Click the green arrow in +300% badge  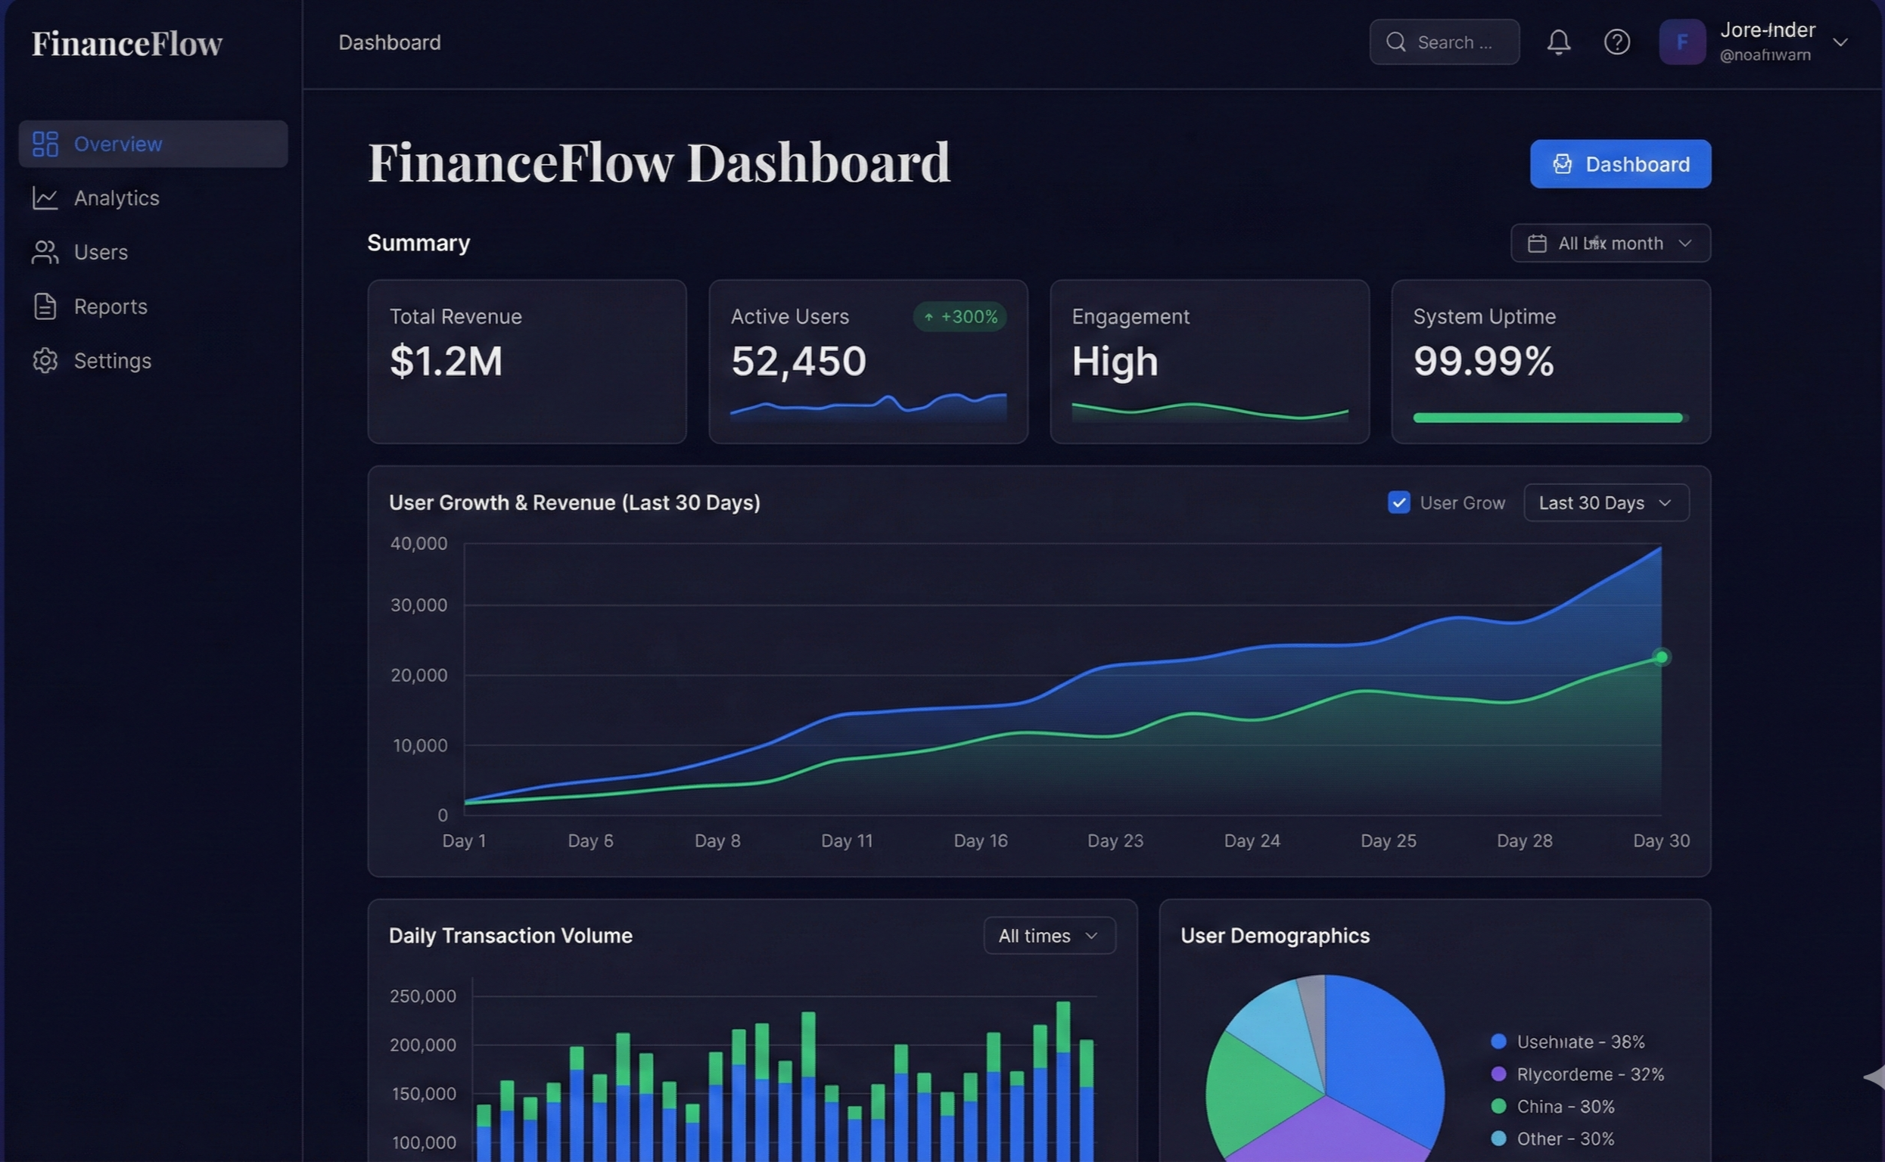[x=929, y=318]
